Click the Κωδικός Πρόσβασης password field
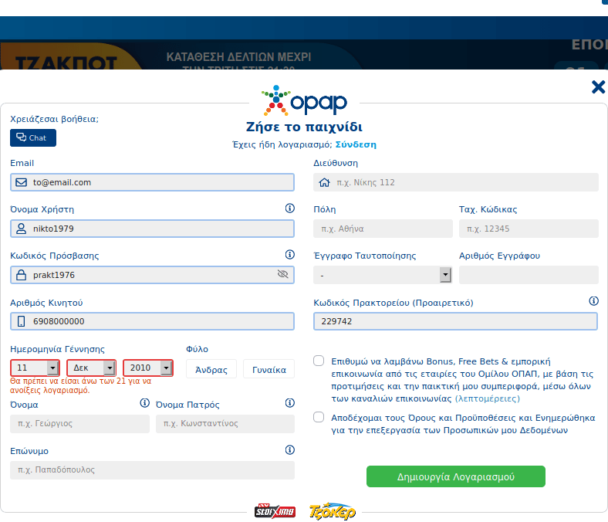This screenshot has width=608, height=522. (152, 275)
